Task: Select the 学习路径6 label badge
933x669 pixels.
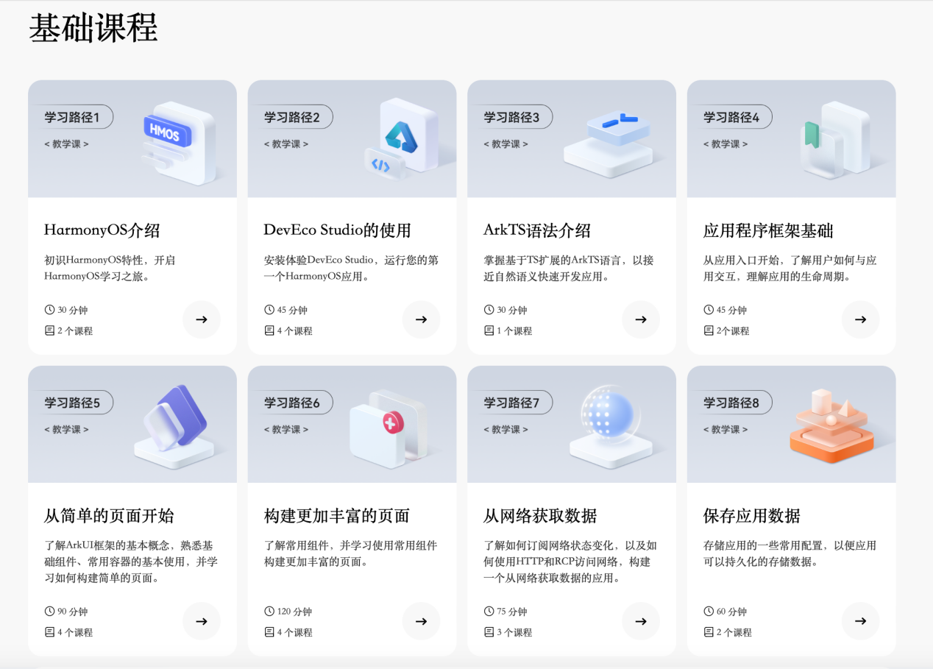Action: 291,403
